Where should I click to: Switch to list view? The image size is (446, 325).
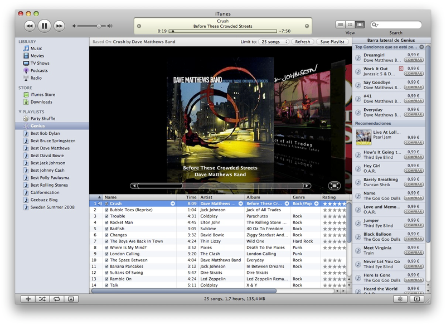point(341,25)
